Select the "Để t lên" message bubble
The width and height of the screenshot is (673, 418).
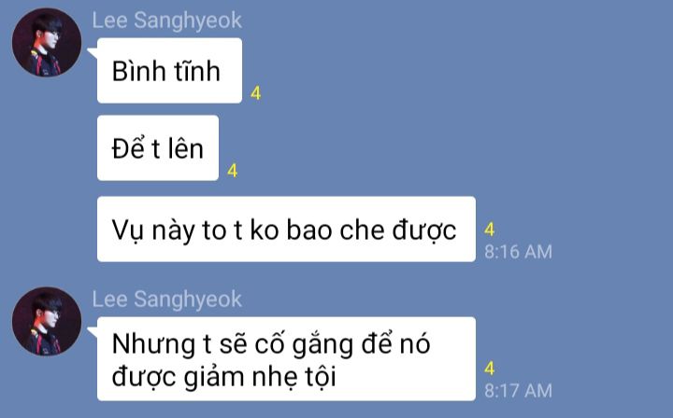point(158,147)
